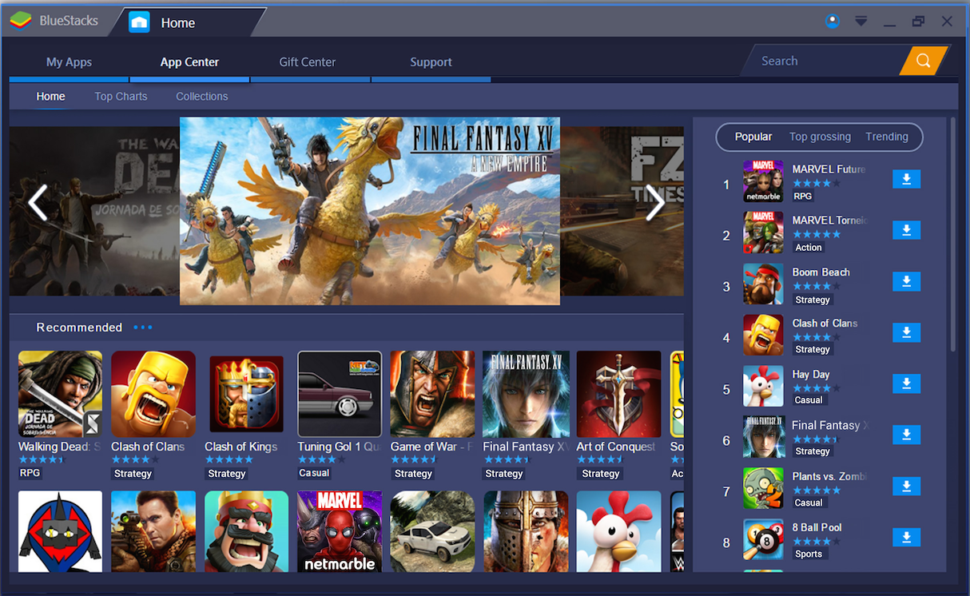
Task: Show the next banner with right arrow
Action: [x=655, y=203]
